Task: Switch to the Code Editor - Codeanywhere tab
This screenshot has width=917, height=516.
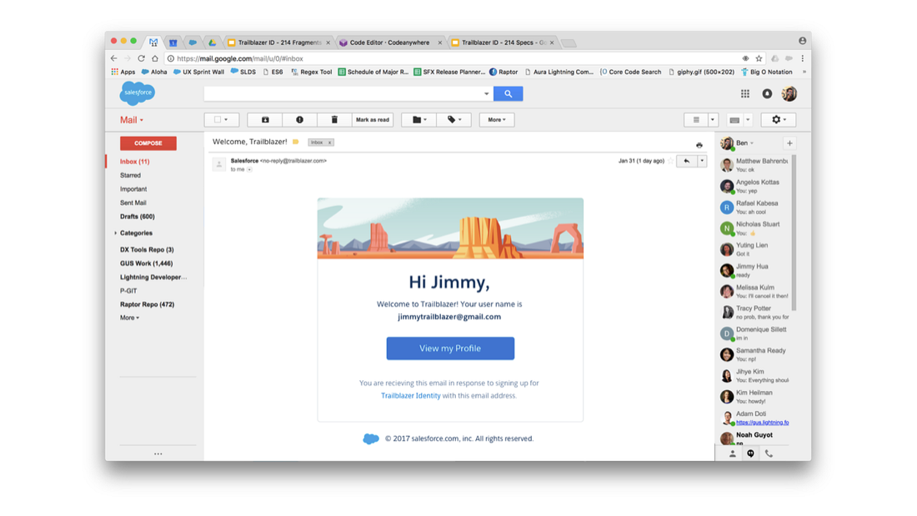Action: coord(389,43)
